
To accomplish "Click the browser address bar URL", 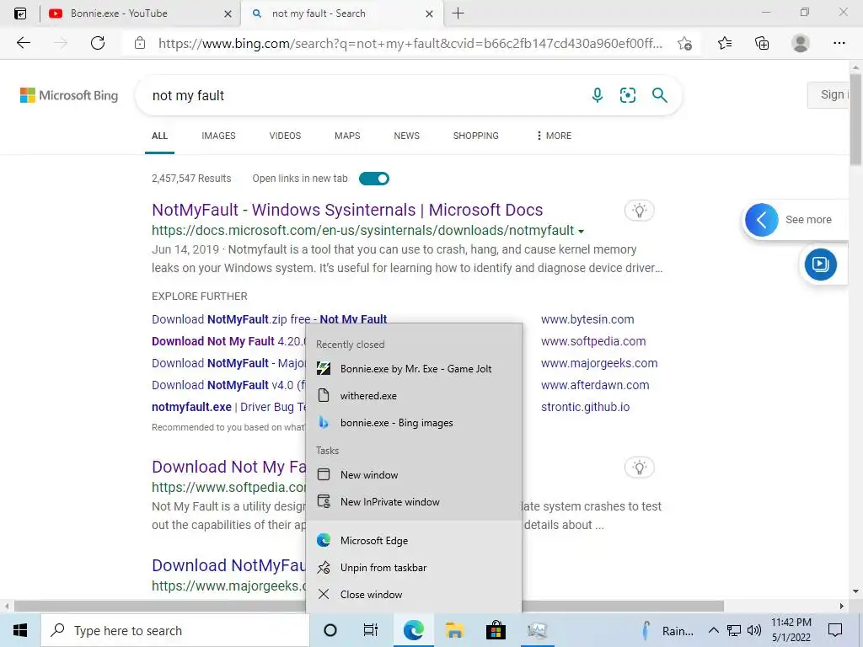I will 410,43.
